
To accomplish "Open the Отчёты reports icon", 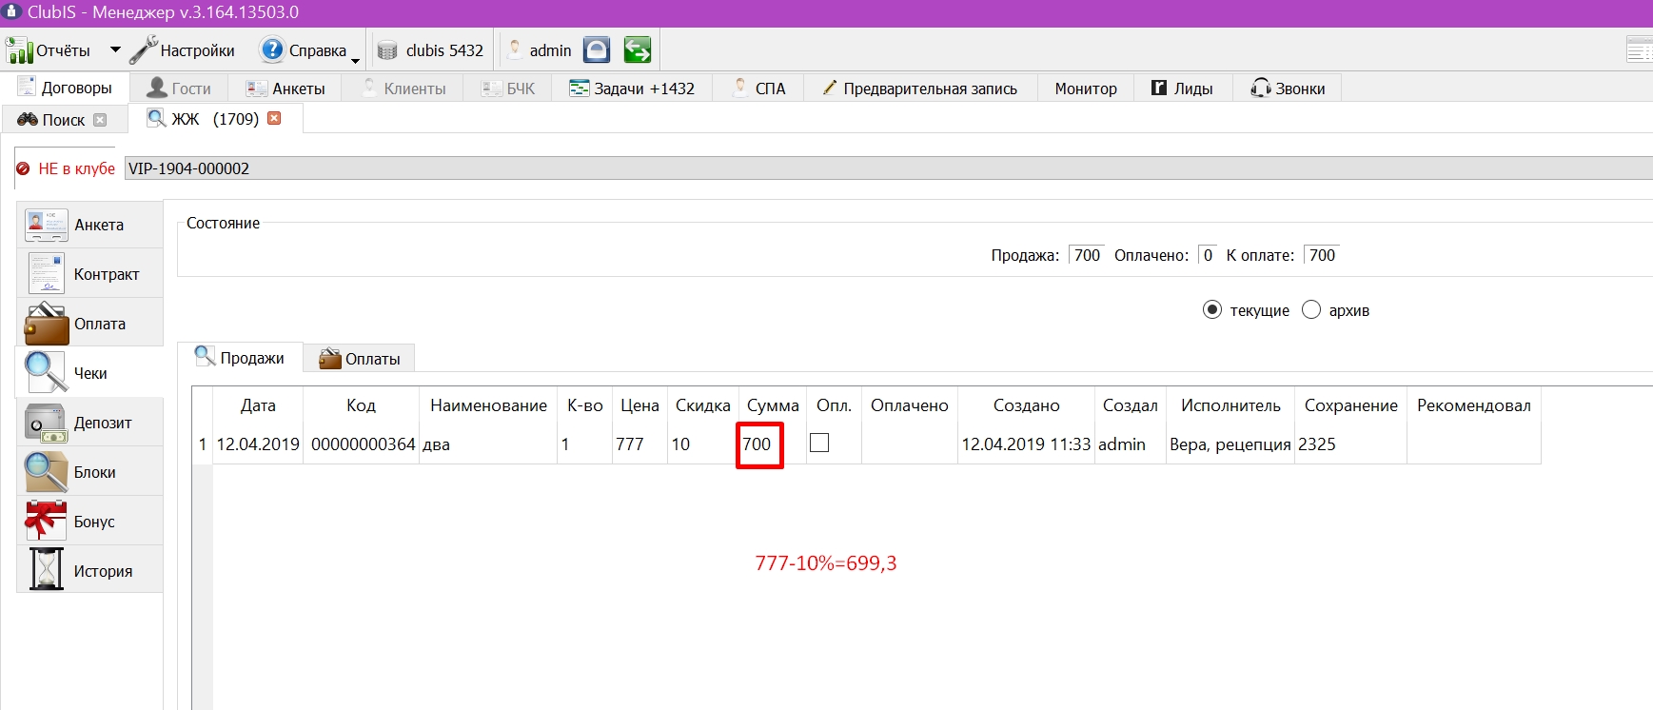I will [19, 49].
